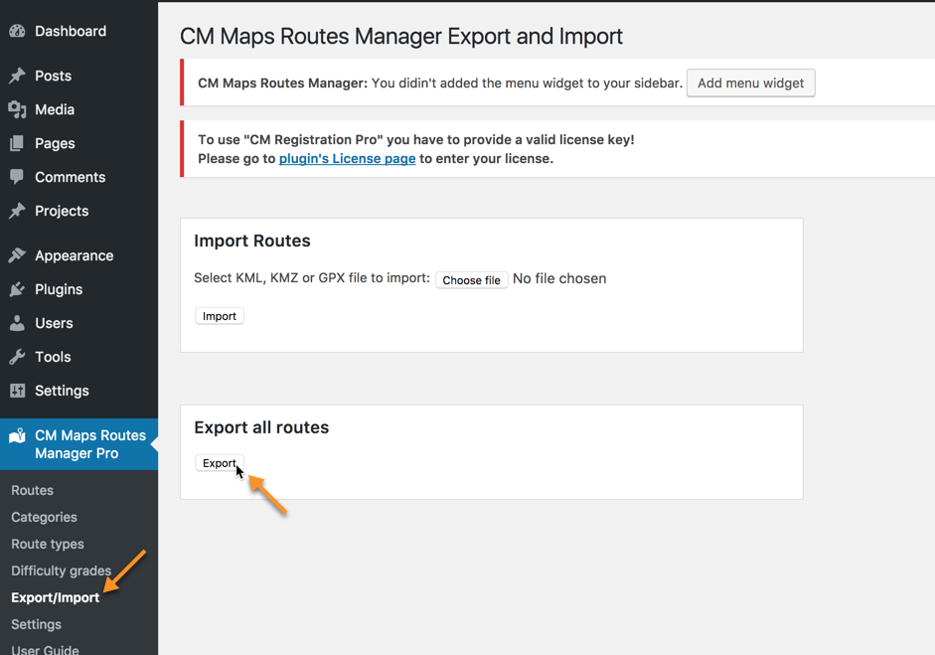Click the Tools wrench icon
The width and height of the screenshot is (935, 655).
[17, 357]
